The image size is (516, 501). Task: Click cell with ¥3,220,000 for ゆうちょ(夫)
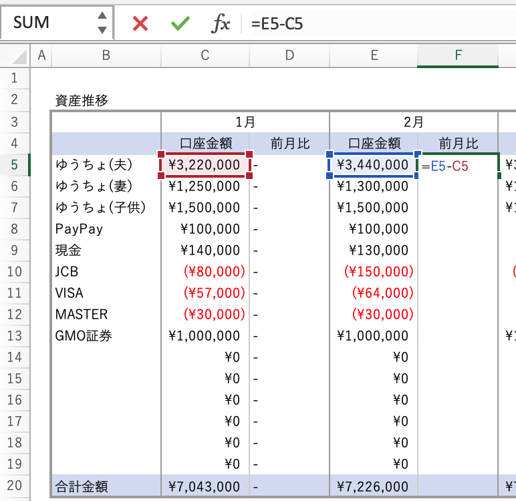(x=205, y=165)
